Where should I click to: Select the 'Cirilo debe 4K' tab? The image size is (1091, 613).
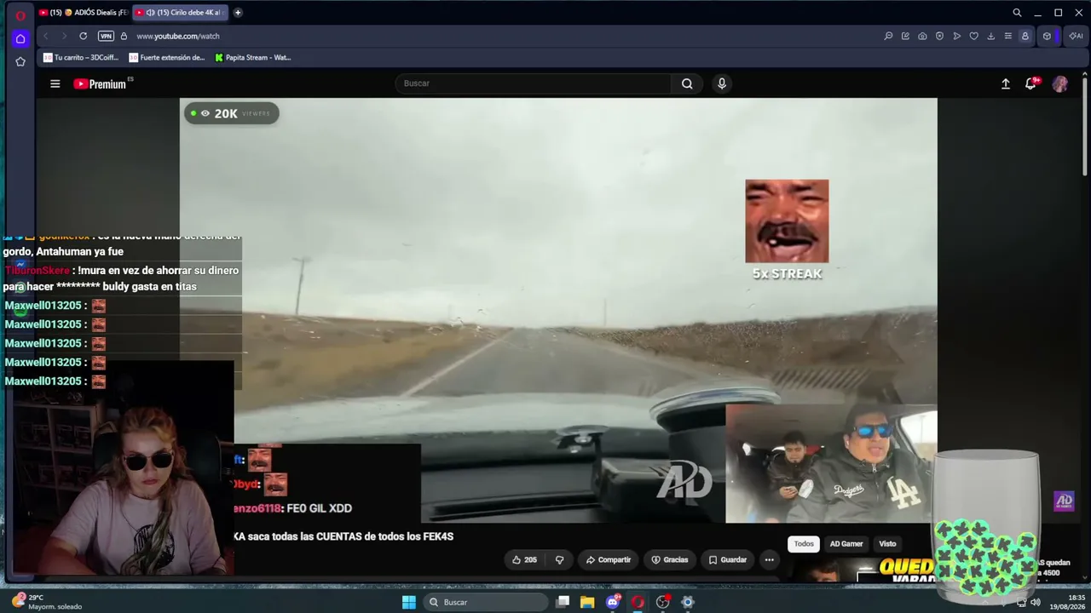[181, 13]
